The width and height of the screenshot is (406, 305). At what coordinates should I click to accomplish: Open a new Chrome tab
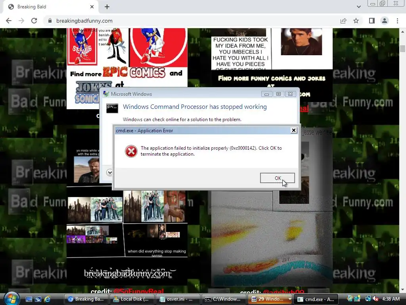(107, 7)
